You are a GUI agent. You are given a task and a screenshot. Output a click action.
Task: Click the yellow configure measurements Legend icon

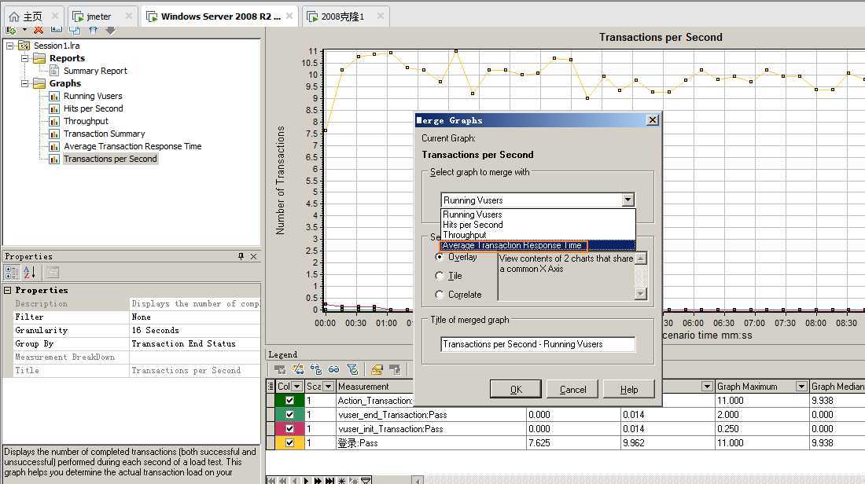[x=377, y=368]
